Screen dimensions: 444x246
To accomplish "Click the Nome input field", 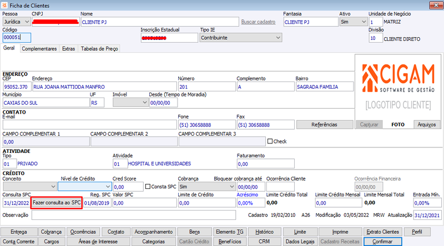I will (x=160, y=22).
